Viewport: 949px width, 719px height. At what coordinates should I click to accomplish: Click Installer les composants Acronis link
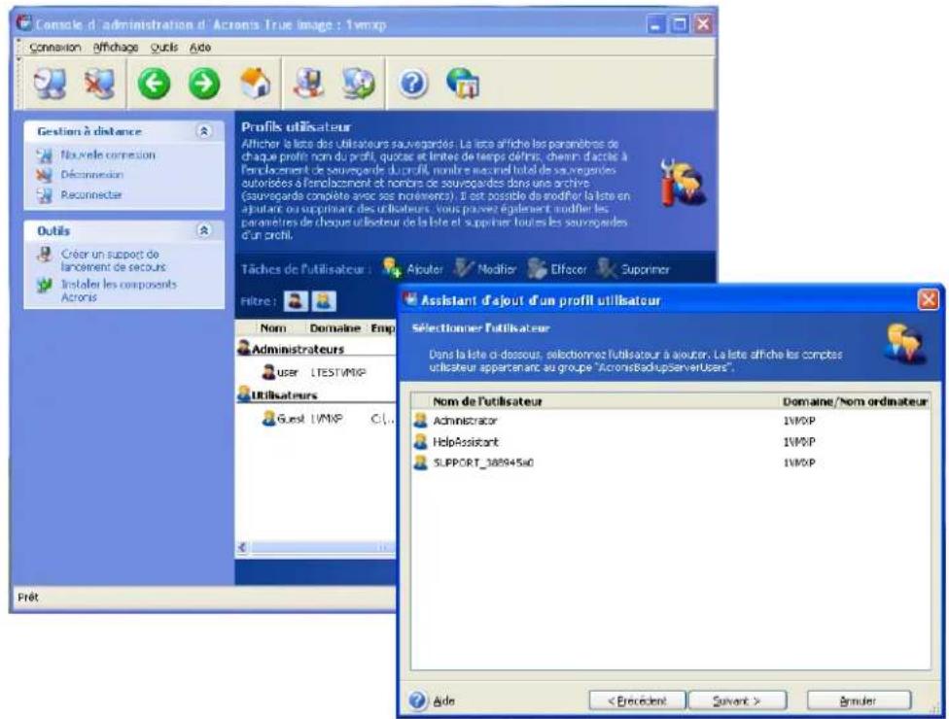tap(119, 291)
